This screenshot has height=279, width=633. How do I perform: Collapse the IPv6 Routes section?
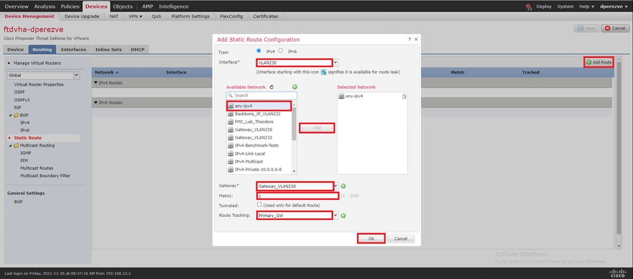pyautogui.click(x=96, y=102)
